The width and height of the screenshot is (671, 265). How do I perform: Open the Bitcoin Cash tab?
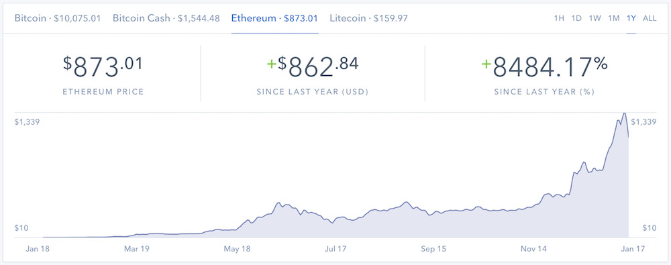point(166,18)
